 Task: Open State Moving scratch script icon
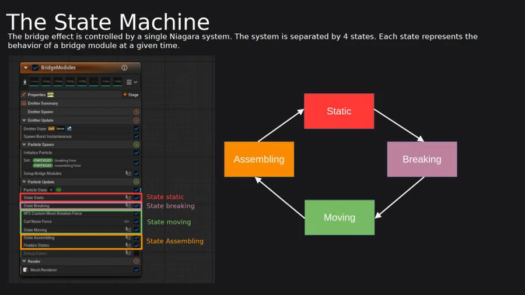point(128,230)
